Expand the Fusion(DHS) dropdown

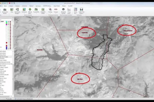[x=36, y=13]
